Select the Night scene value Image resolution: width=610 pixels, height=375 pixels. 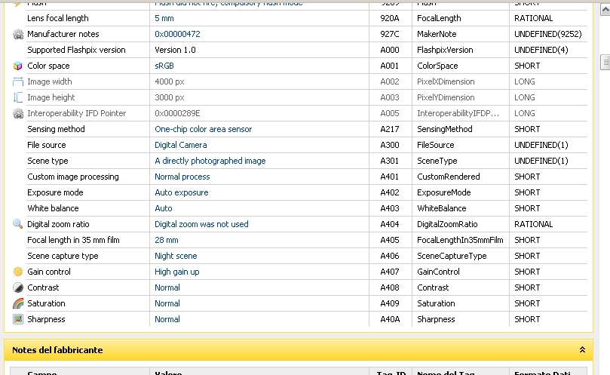coord(176,256)
